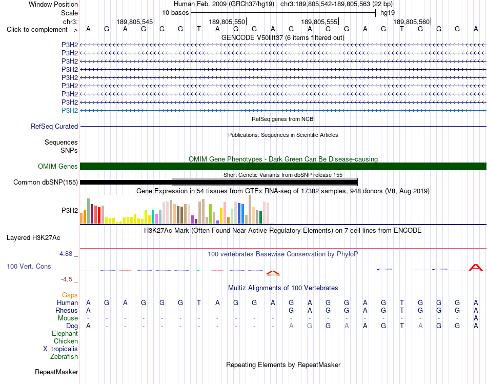Image resolution: width=487 pixels, height=384 pixels.
Task: Click the Zebrafish species label
Action: [x=64, y=357]
